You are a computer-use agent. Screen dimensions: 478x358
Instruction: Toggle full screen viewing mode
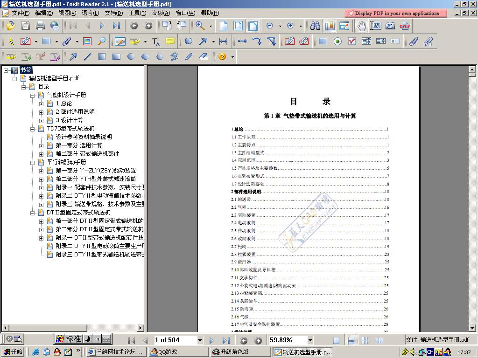click(344, 26)
